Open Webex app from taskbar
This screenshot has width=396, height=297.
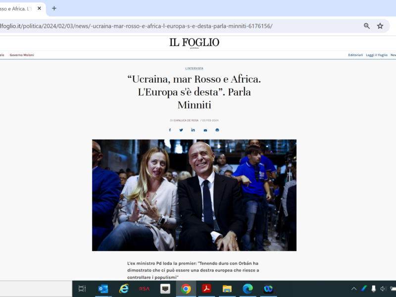[x=268, y=289]
